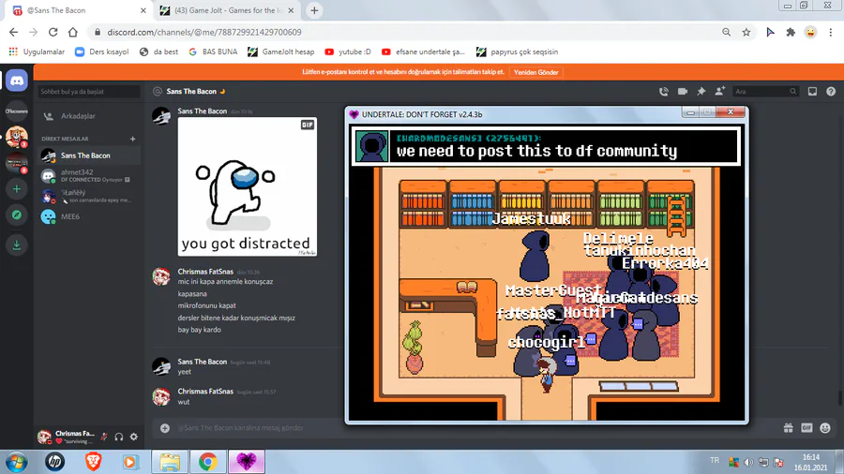844x474 pixels.
Task: Open a new browser tab
Action: pos(314,10)
